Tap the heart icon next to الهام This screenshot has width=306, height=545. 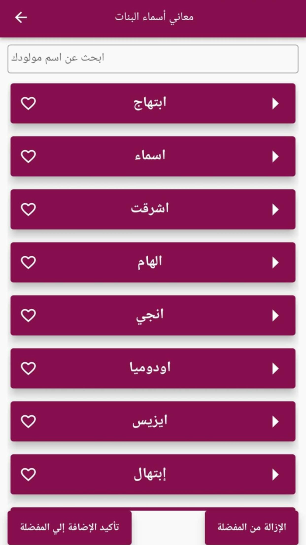pos(28,262)
